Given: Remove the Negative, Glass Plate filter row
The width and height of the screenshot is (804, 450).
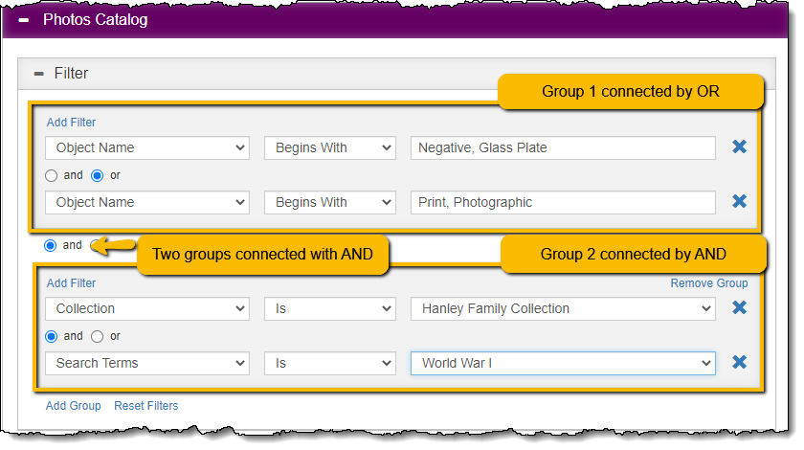Looking at the screenshot, I should 739,146.
